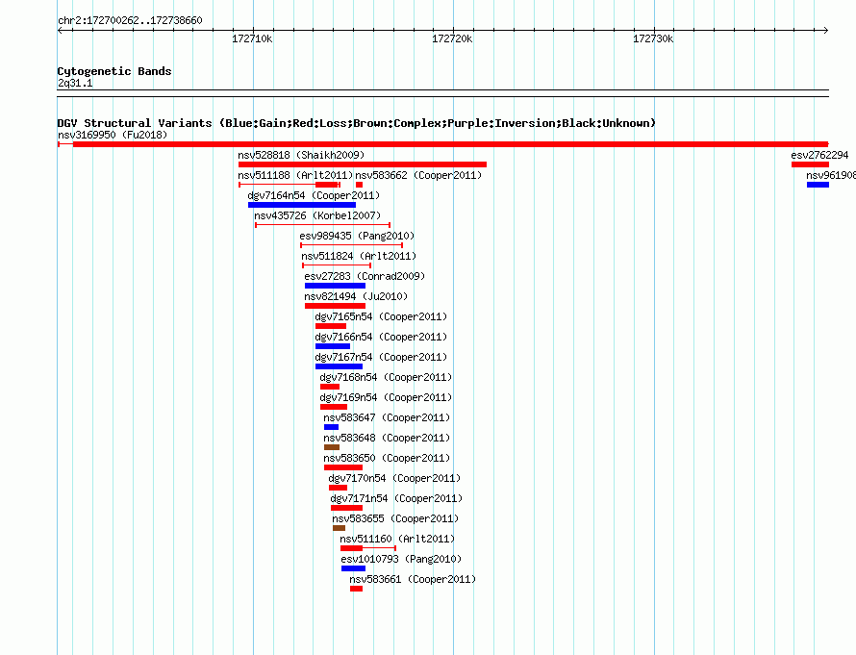
Task: Open the esv989435 (Pang2010) label
Action: pyautogui.click(x=357, y=236)
